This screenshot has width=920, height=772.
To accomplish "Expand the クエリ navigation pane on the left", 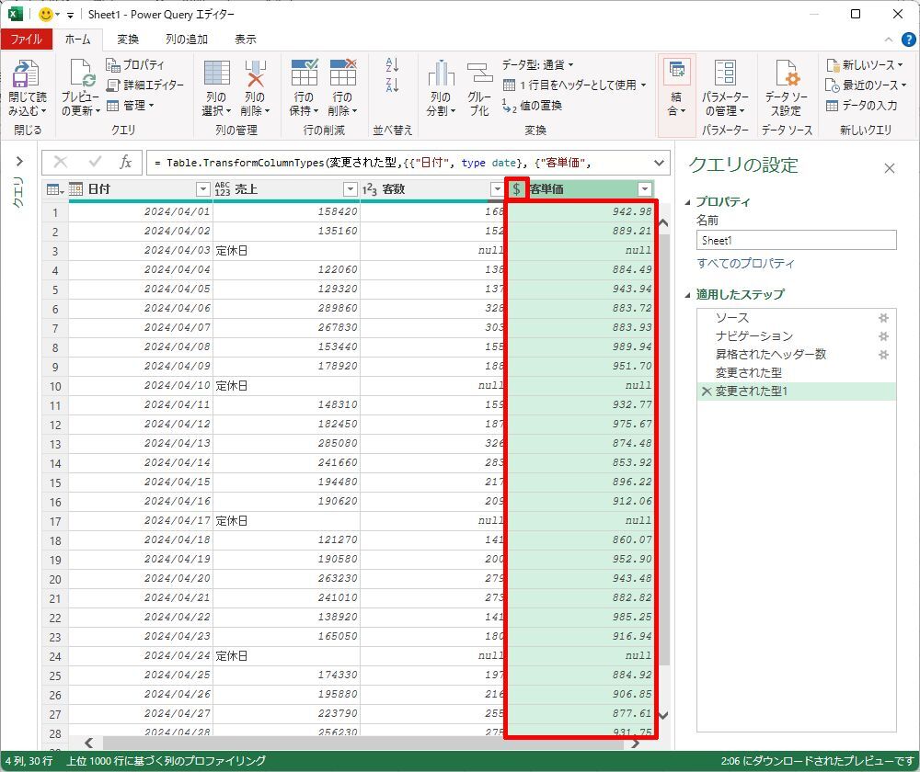I will click(x=18, y=162).
